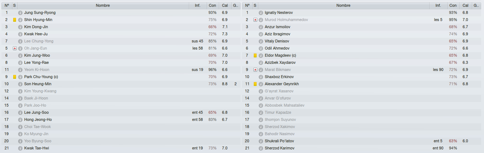Screen dimensions: 484x153
Task: Click info icon next to Jung Sung-Ryong
Action: (20, 12)
